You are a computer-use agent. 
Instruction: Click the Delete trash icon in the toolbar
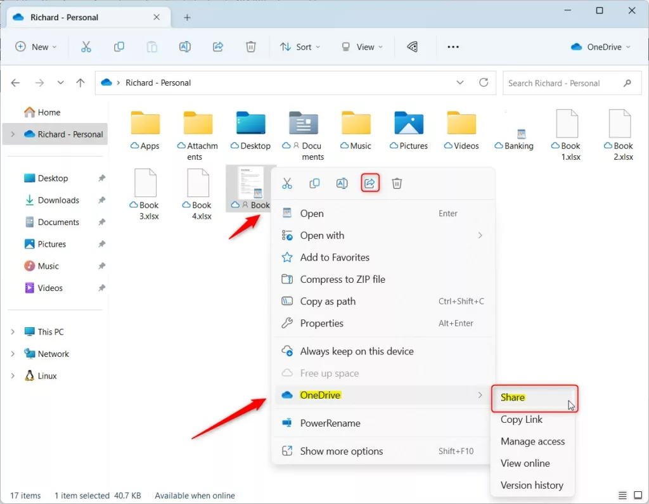(251, 47)
